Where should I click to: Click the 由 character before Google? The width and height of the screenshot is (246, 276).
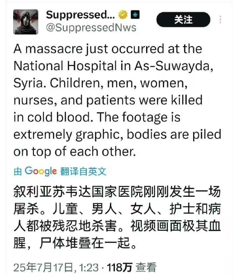click(x=18, y=171)
